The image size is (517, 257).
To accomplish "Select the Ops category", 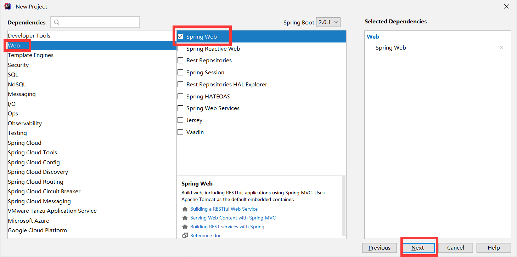I will point(92,114).
